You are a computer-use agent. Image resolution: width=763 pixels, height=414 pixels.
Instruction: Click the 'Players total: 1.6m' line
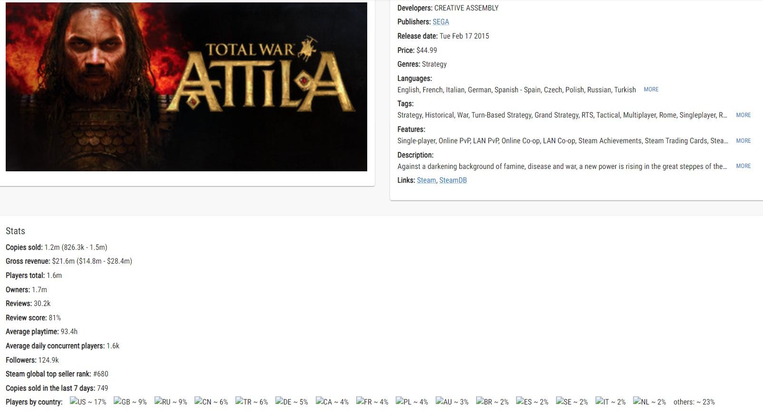tap(34, 276)
